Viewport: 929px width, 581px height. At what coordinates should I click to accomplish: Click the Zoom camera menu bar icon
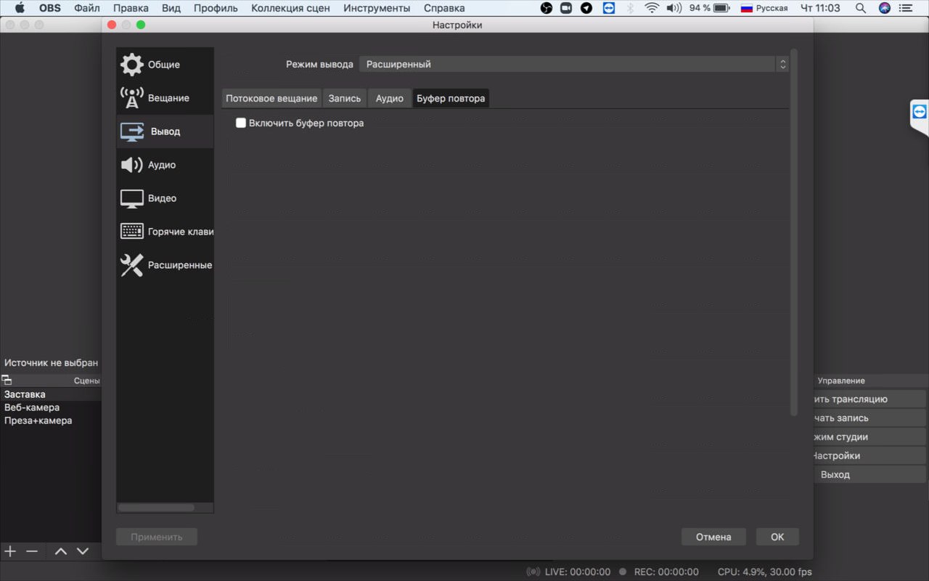[x=567, y=8]
